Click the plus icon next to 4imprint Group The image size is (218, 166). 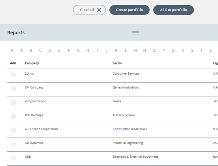click(13, 102)
